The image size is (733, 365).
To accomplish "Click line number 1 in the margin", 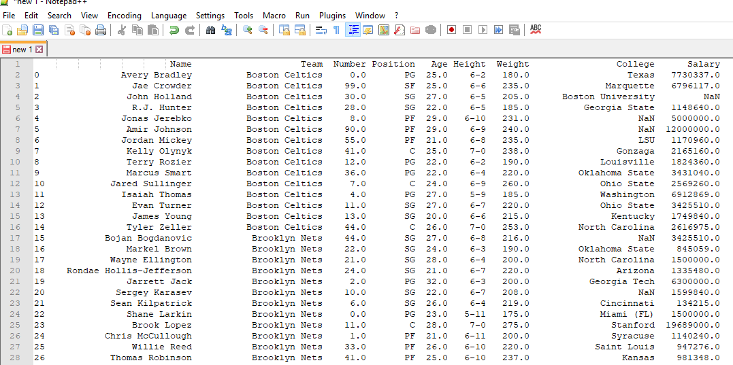I will coord(17,64).
